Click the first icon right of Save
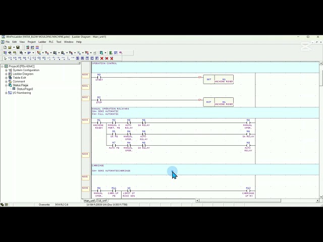The height and width of the screenshot is (242, 323). point(28,47)
